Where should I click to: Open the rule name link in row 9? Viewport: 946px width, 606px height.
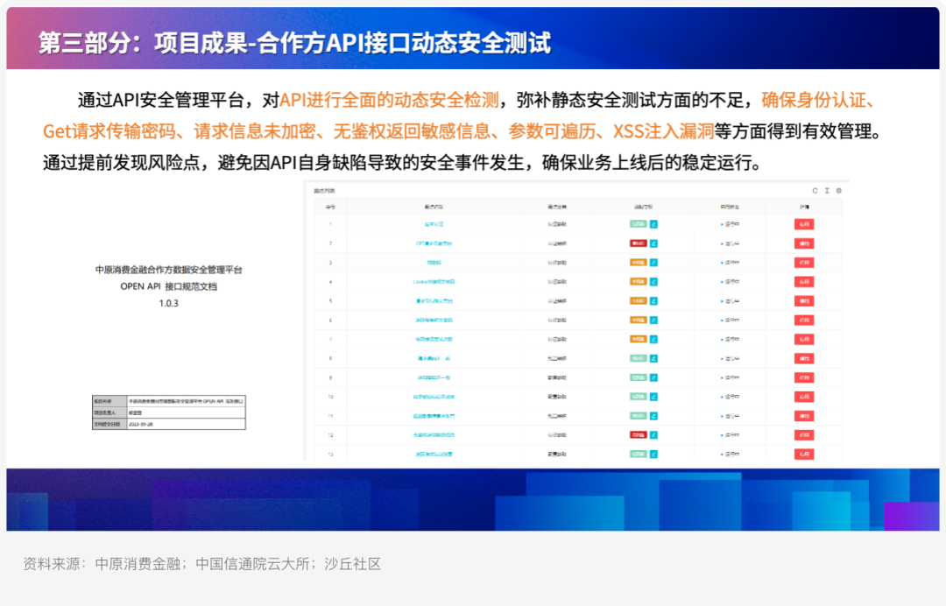[434, 377]
